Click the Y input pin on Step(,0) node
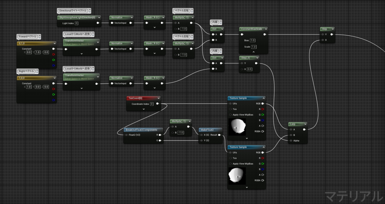Image resolution: width=385 pixels, height=204 pixels. [x=242, y=63]
